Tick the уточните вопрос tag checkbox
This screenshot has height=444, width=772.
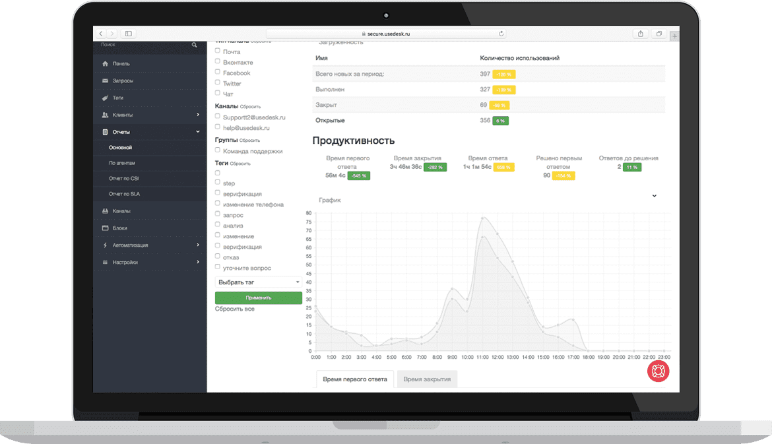(218, 267)
